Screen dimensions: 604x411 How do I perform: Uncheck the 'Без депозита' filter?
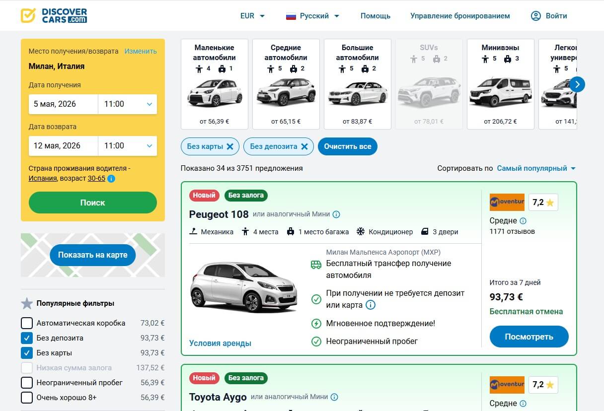click(x=27, y=338)
